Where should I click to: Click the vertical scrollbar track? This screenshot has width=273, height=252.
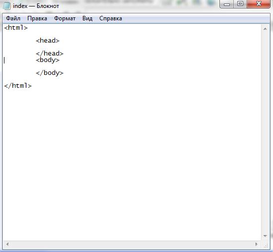click(x=265, y=132)
